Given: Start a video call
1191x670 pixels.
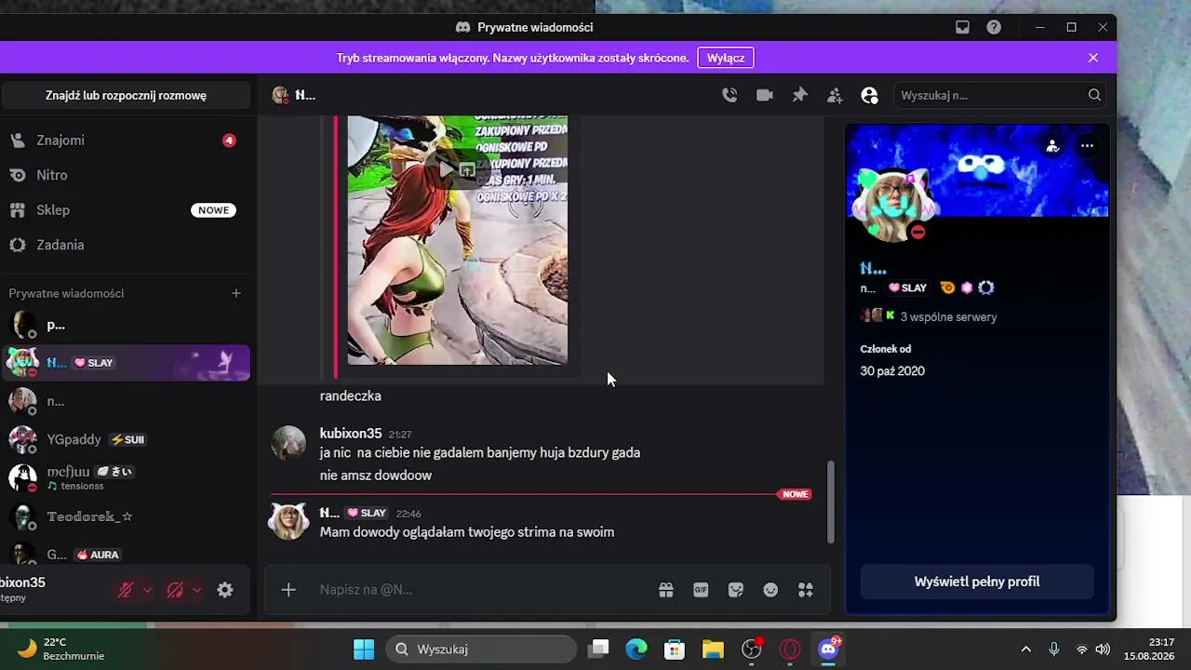Looking at the screenshot, I should tap(765, 95).
